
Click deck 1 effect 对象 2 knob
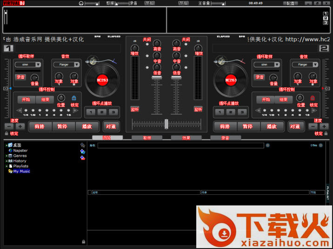point(74,76)
